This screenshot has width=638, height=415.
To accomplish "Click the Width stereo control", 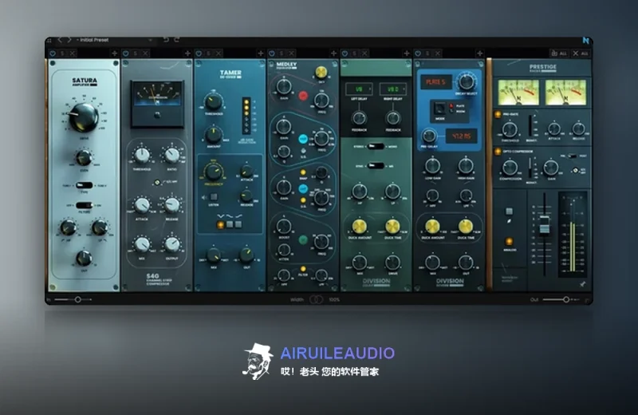I will point(316,300).
